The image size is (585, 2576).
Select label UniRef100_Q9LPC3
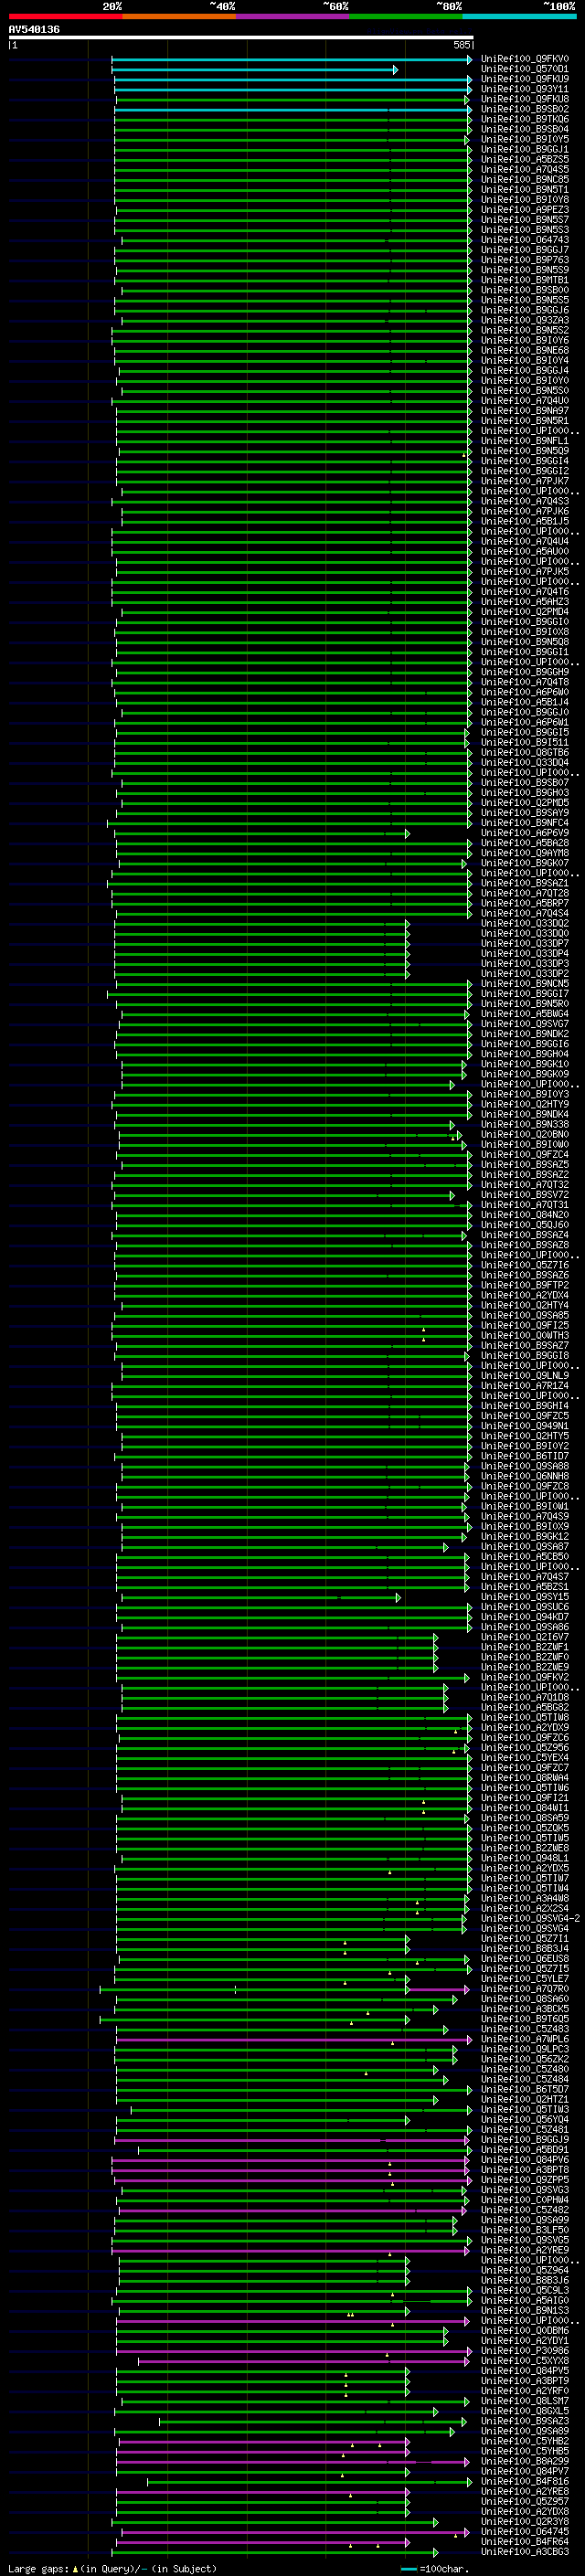click(x=525, y=2049)
